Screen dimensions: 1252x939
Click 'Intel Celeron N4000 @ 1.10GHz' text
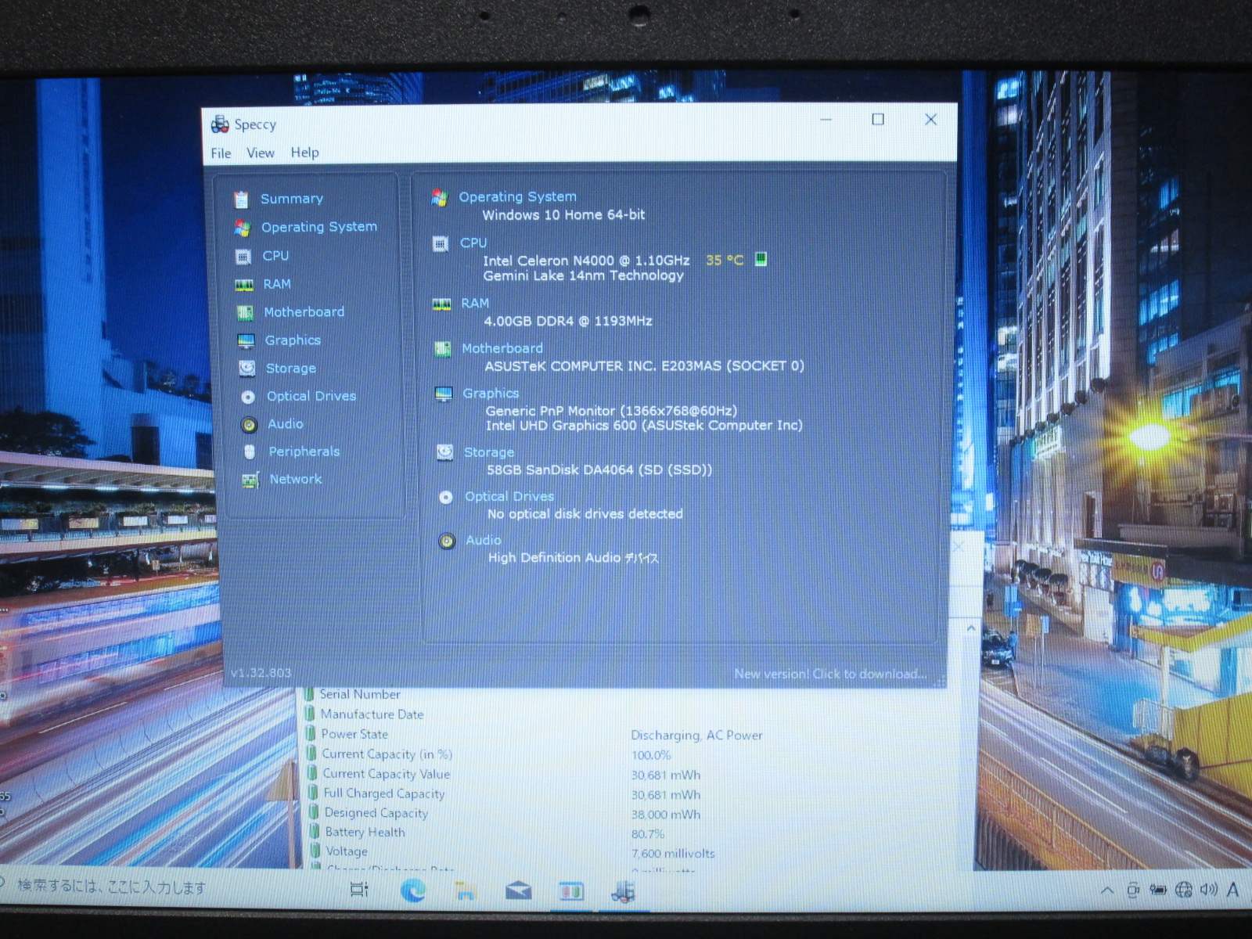click(586, 261)
